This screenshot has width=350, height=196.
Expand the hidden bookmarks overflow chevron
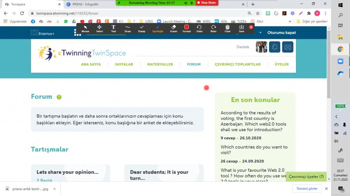point(290,21)
